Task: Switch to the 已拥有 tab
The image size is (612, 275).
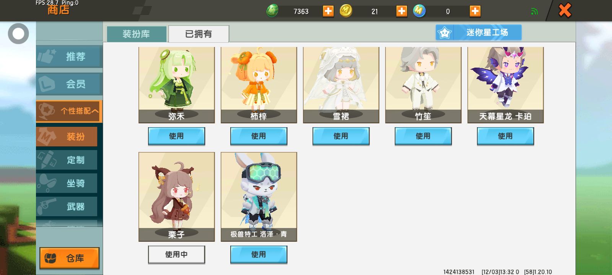Action: pyautogui.click(x=199, y=34)
